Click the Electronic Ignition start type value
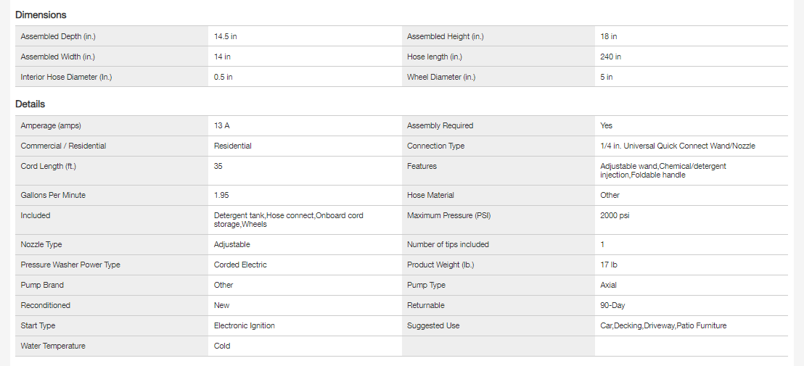 click(244, 325)
